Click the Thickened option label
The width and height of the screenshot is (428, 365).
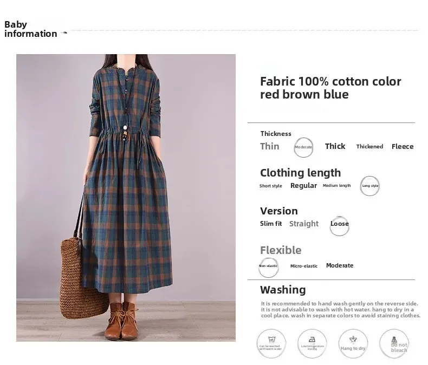point(369,147)
